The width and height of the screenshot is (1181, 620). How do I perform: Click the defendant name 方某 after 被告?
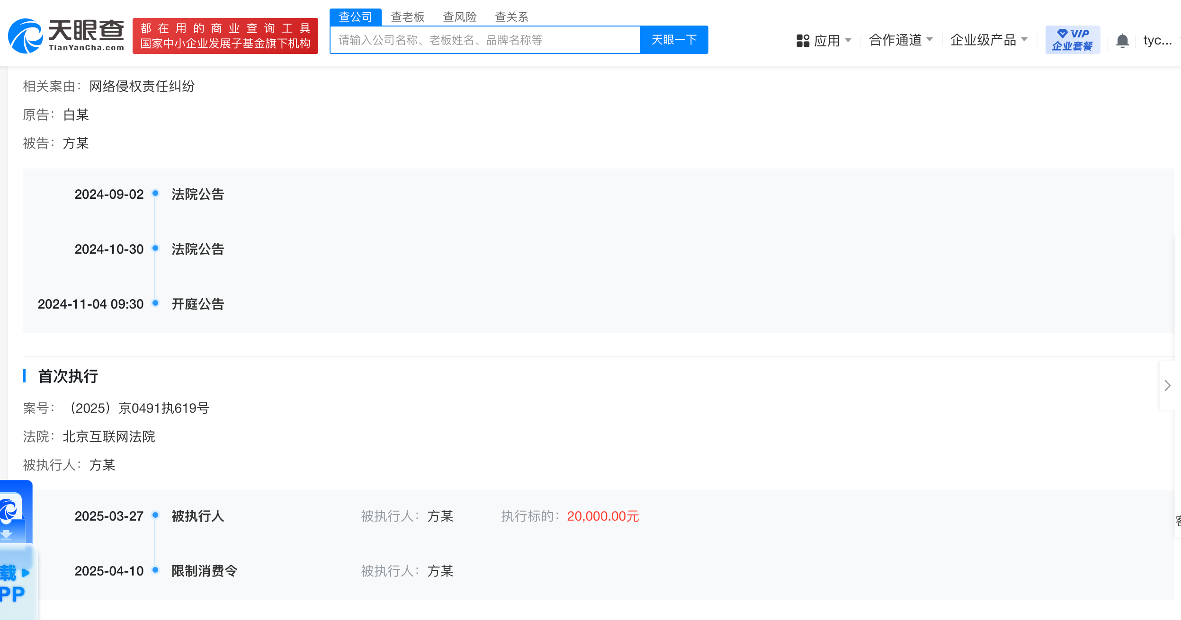(76, 143)
